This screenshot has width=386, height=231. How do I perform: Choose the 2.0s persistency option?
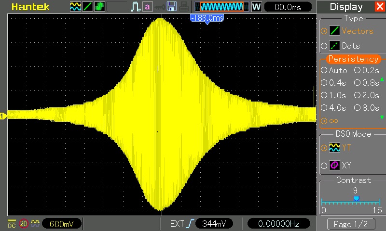coord(366,95)
